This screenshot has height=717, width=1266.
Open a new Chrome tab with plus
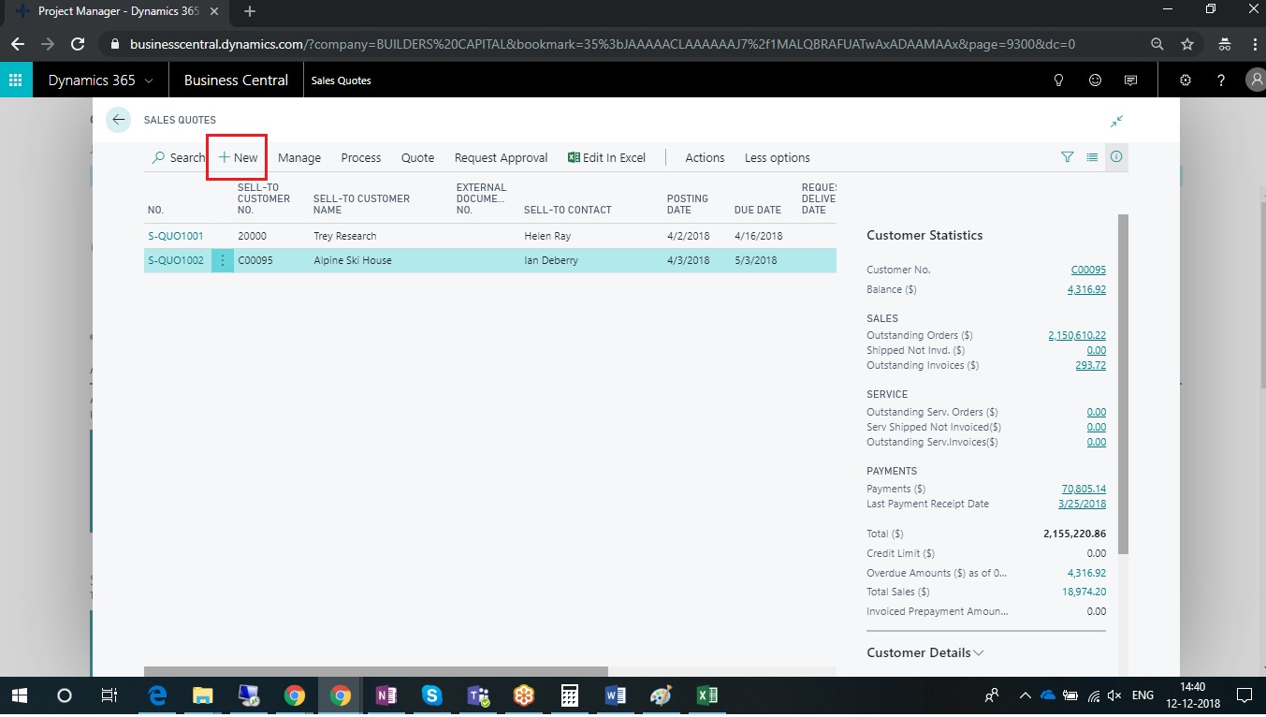pyautogui.click(x=249, y=11)
